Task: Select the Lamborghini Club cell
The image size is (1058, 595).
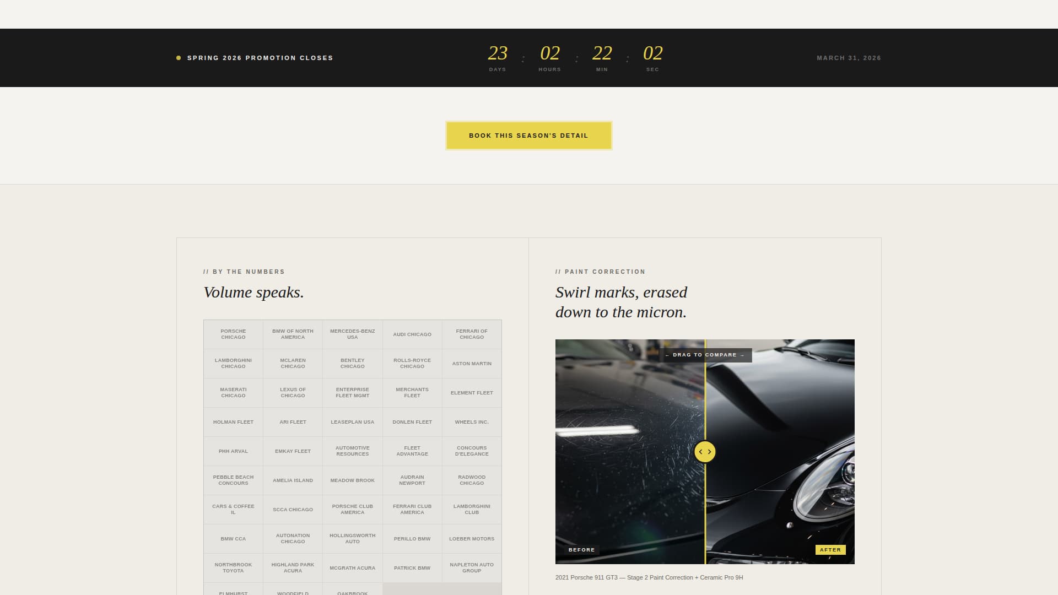Action: point(472,510)
